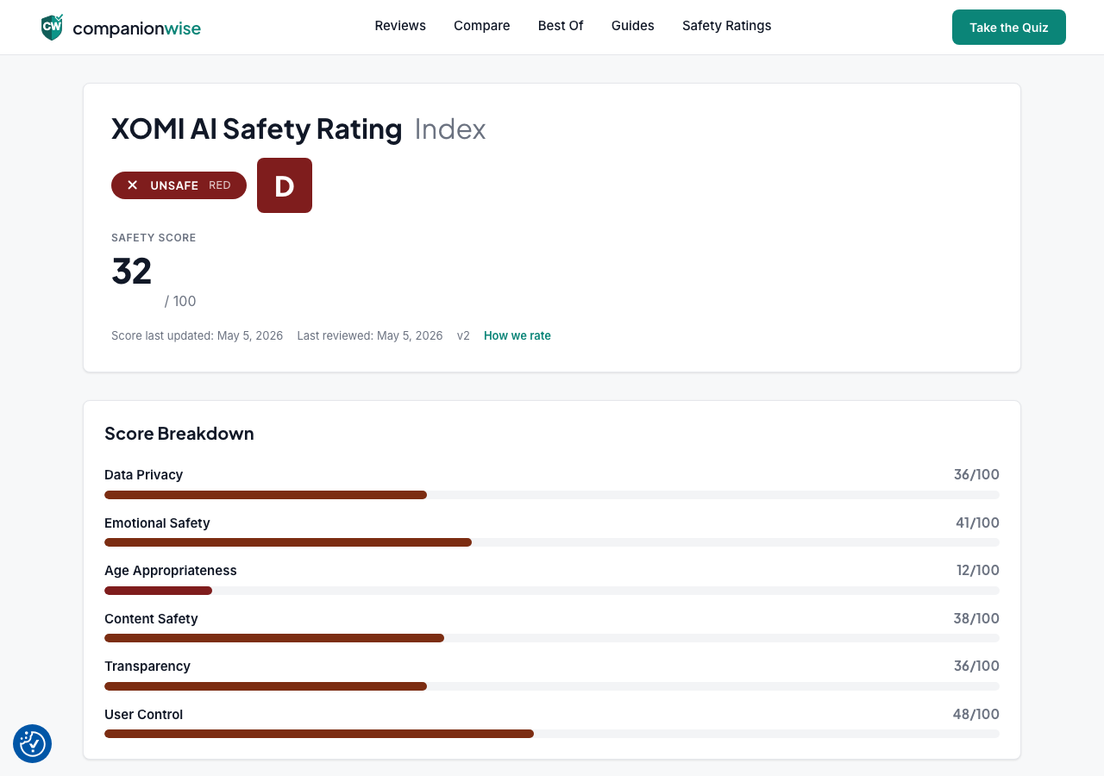
Task: Click the XOMI AI Safety Rating heading
Action: click(257, 129)
